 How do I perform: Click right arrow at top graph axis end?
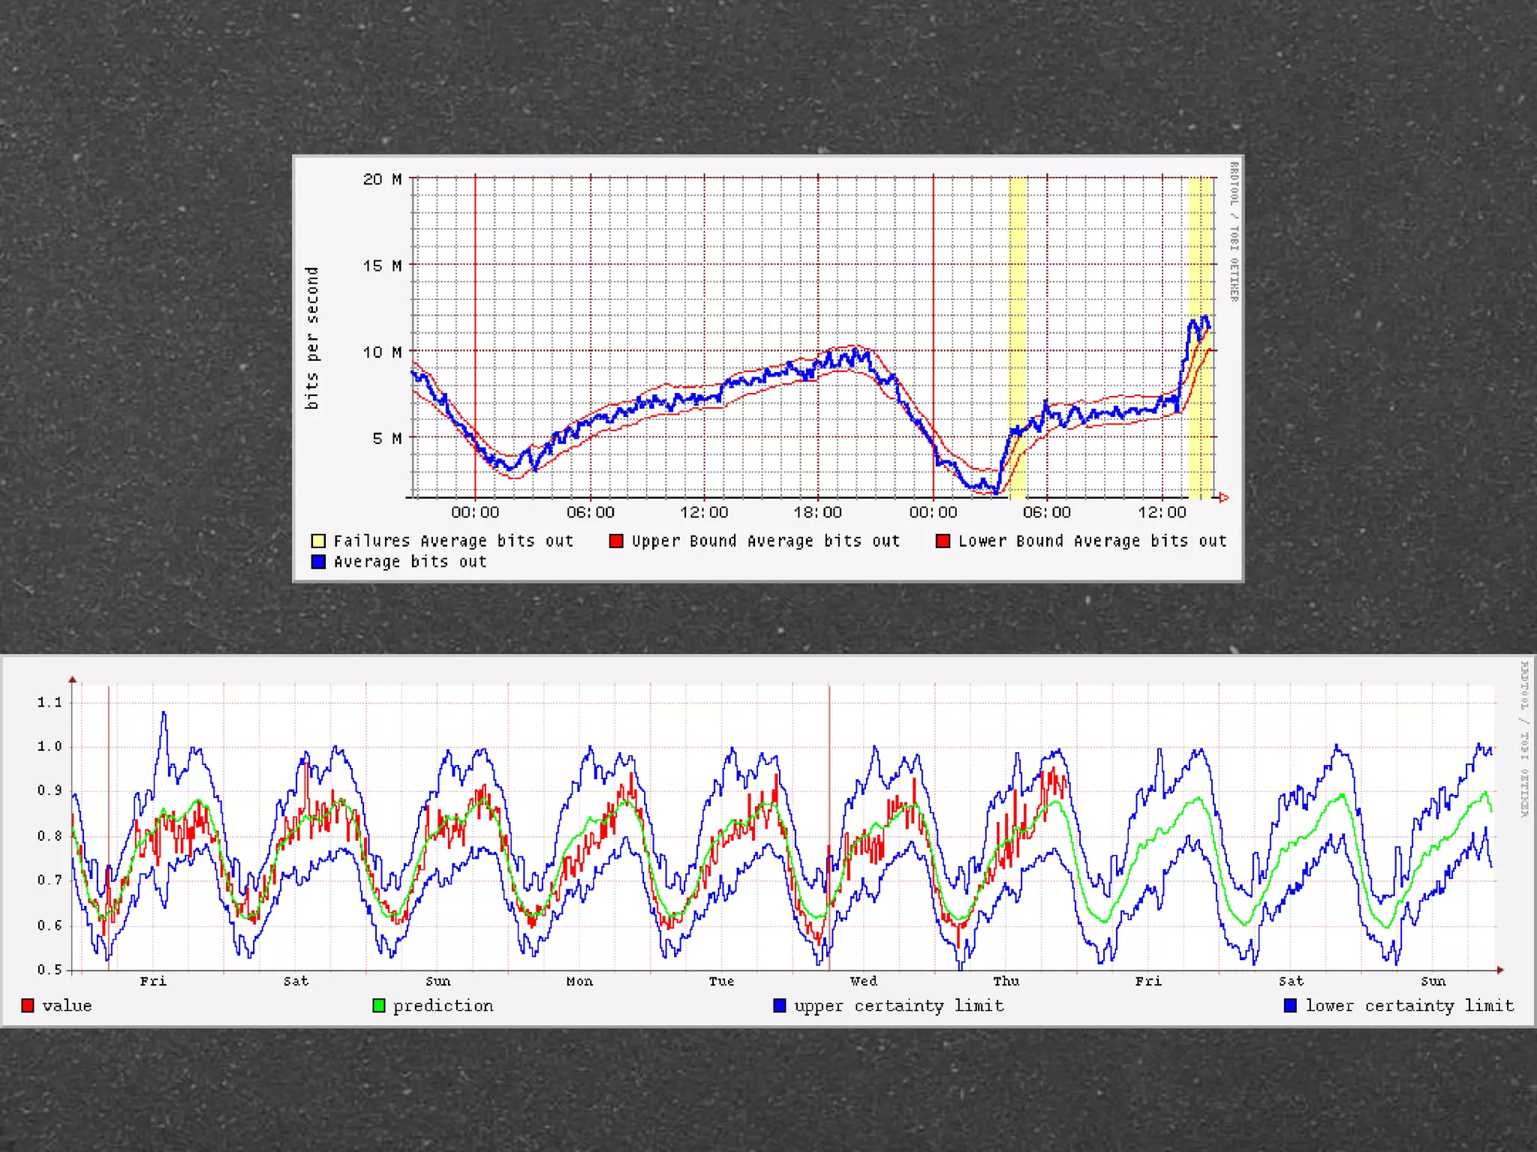pyautogui.click(x=1224, y=497)
